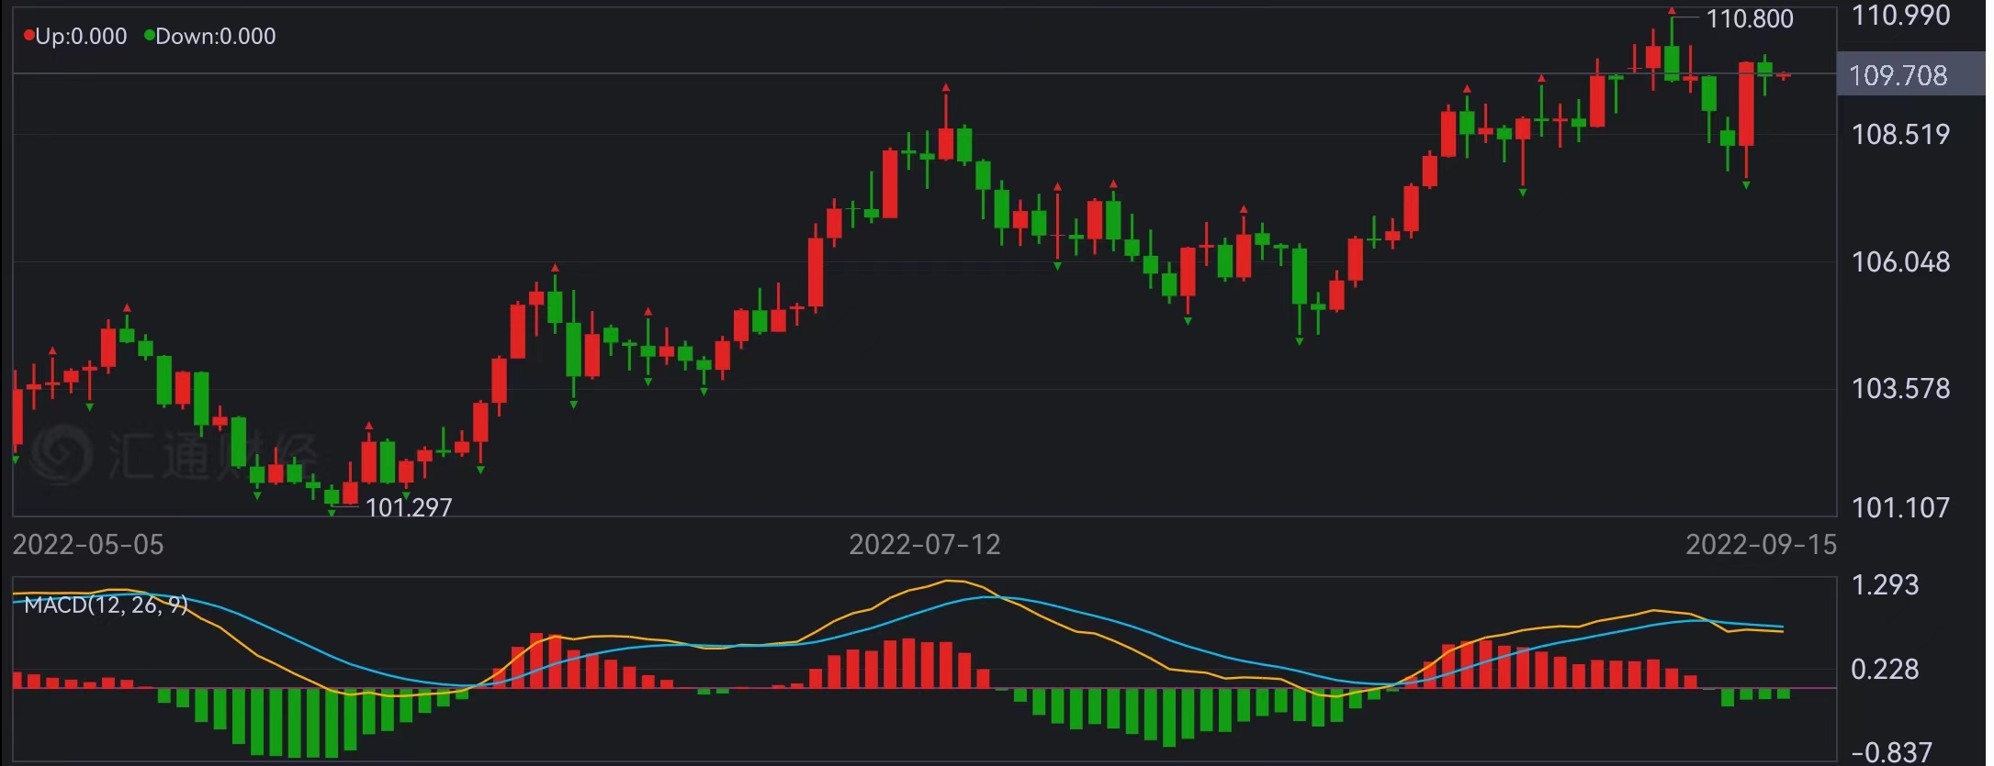Click the rightmost candlestick on the chart
Viewport: 1994px width, 766px height.
pyautogui.click(x=1784, y=76)
